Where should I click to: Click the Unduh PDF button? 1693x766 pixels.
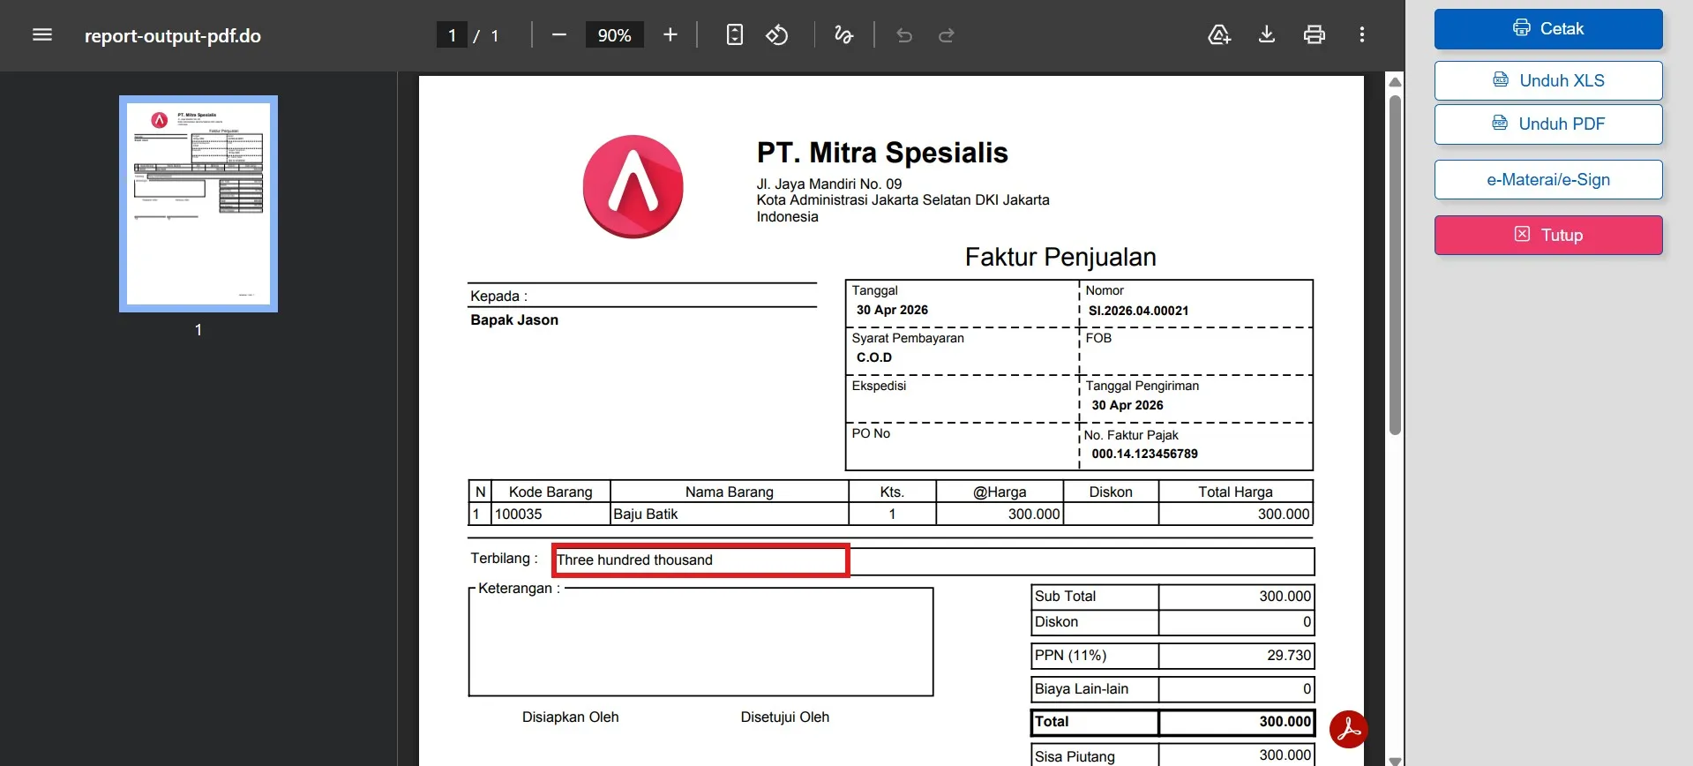click(1548, 124)
